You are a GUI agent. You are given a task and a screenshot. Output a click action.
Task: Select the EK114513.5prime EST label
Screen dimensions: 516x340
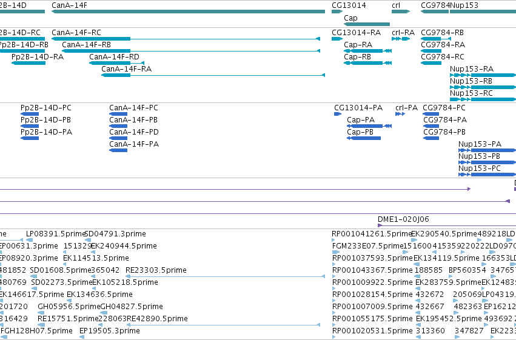[x=96, y=258]
